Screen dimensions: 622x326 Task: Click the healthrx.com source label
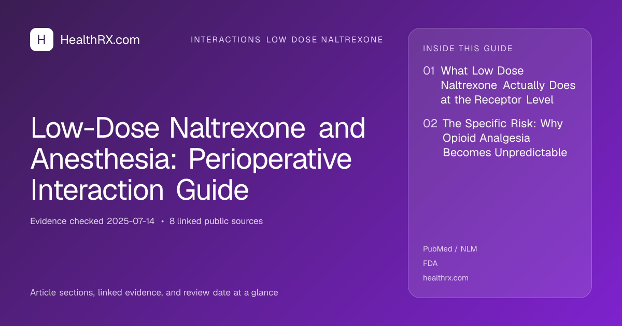tap(446, 278)
